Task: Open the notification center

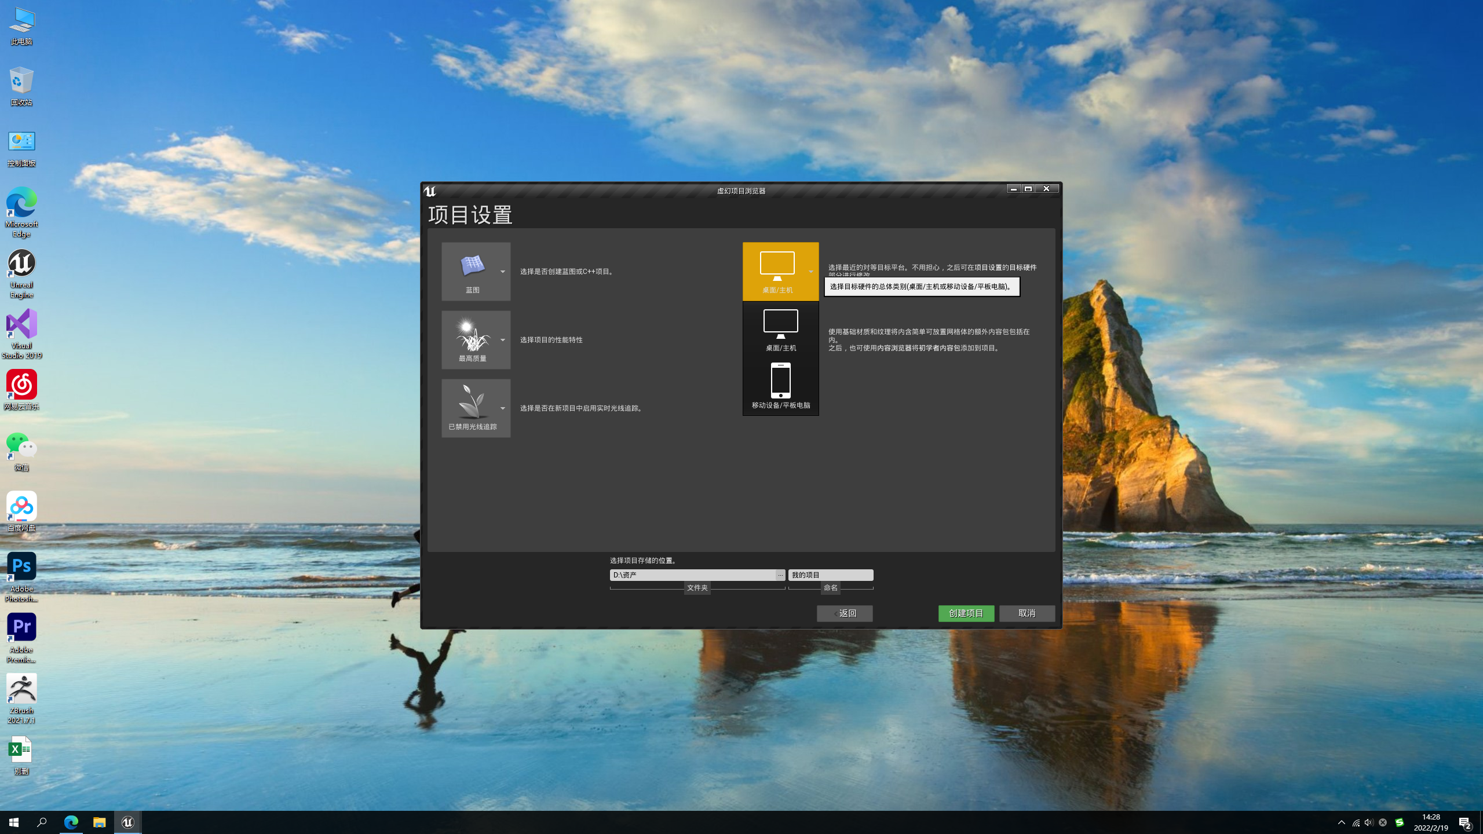Action: (1465, 822)
